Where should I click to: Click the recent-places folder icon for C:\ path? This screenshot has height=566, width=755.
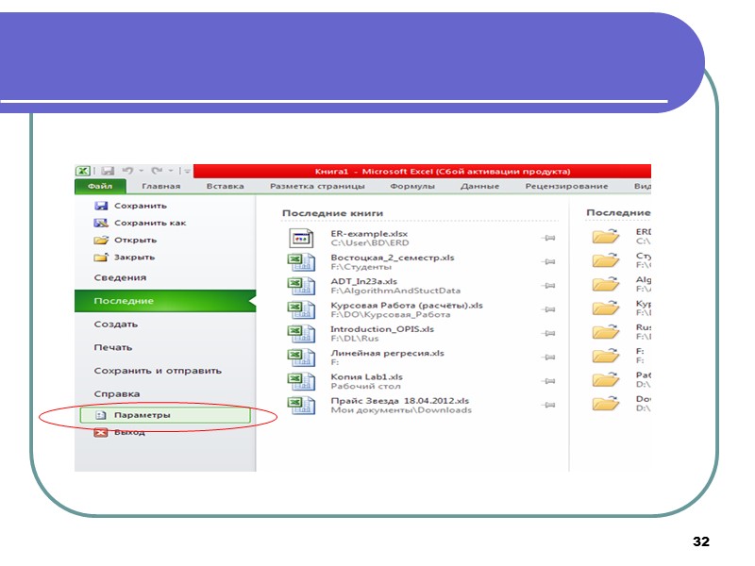tap(606, 237)
